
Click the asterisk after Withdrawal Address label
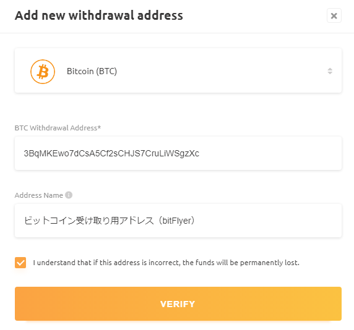point(99,127)
